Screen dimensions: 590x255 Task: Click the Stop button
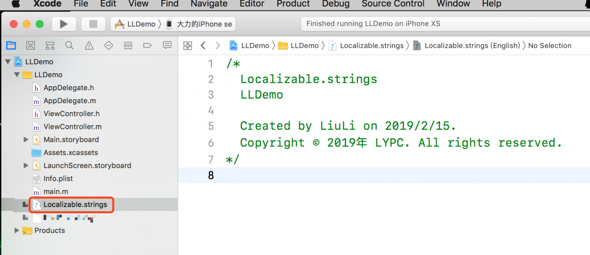tap(93, 24)
